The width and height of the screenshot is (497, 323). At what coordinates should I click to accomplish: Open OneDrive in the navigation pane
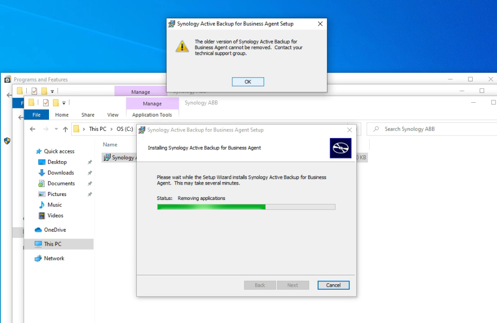pos(55,230)
